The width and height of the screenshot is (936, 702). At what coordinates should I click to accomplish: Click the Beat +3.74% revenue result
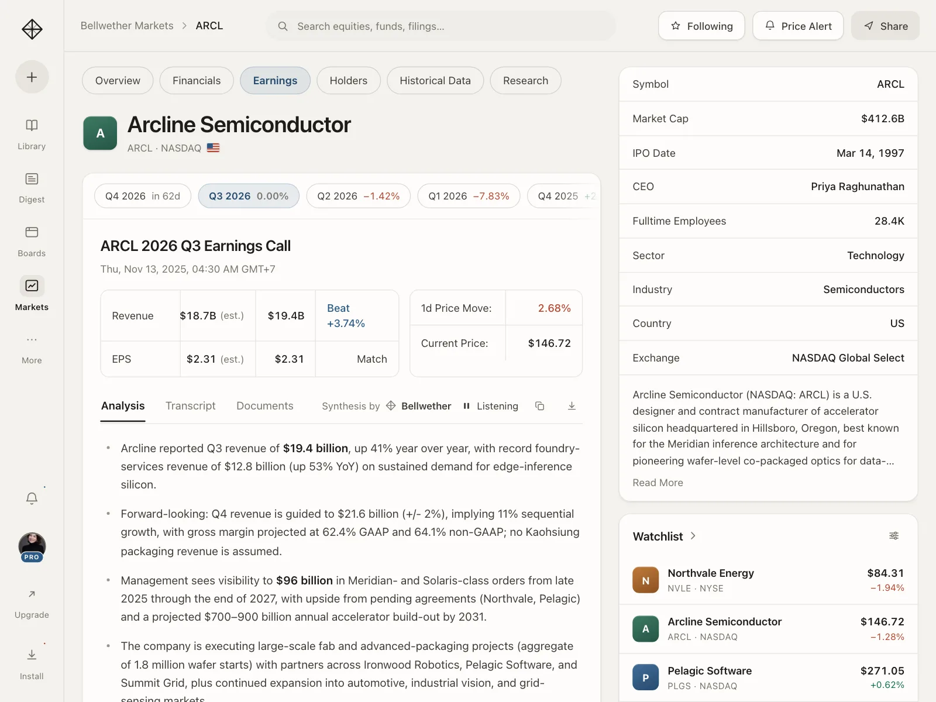[346, 316]
